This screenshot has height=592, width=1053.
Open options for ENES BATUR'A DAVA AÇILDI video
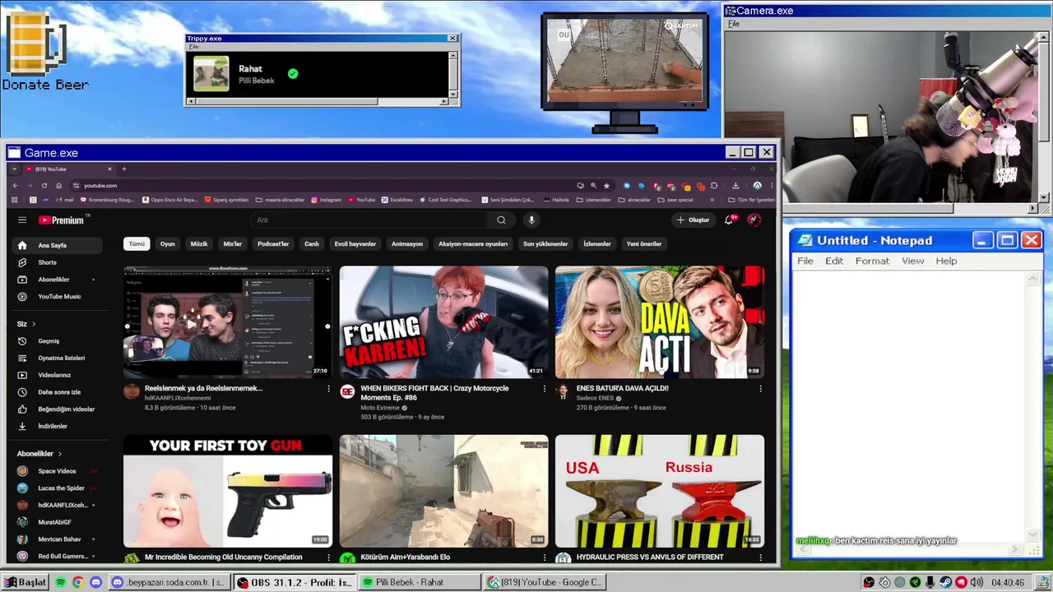point(760,389)
